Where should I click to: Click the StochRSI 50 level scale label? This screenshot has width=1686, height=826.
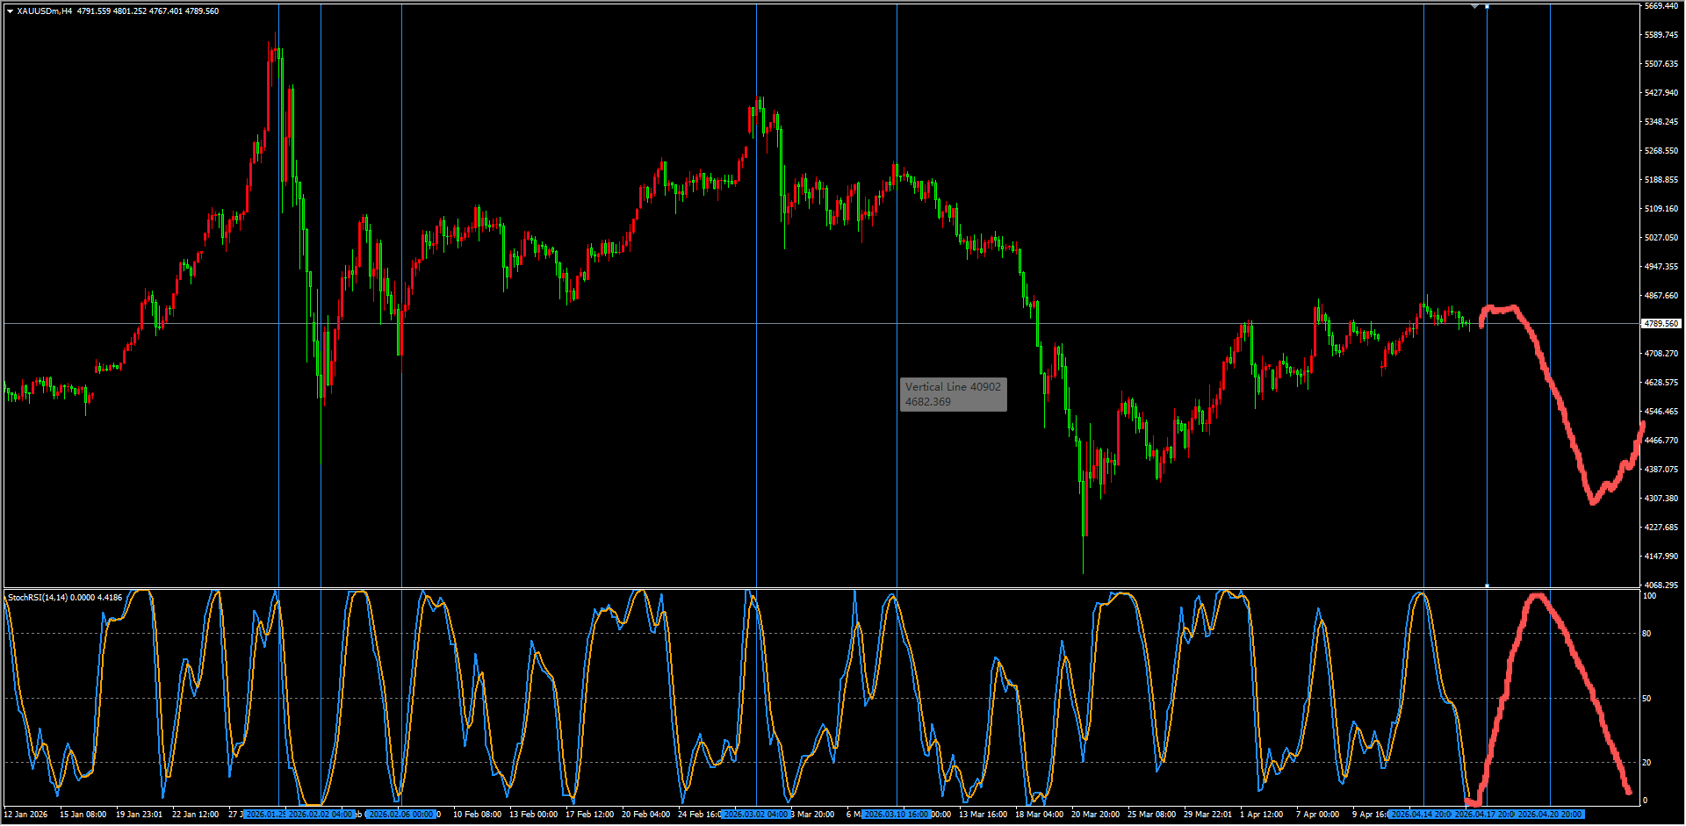[x=1646, y=699]
